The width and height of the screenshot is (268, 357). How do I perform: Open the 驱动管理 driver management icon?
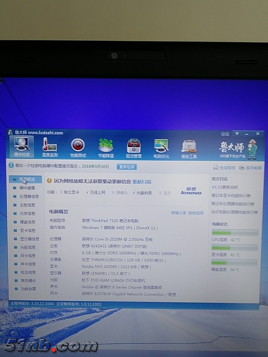(134, 149)
